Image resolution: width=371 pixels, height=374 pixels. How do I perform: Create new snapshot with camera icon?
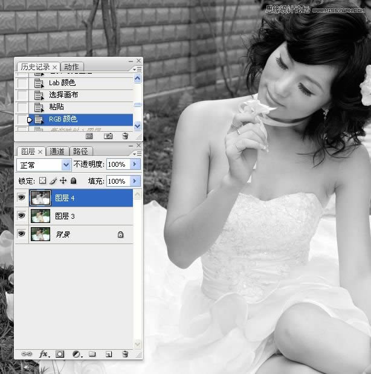(109, 137)
